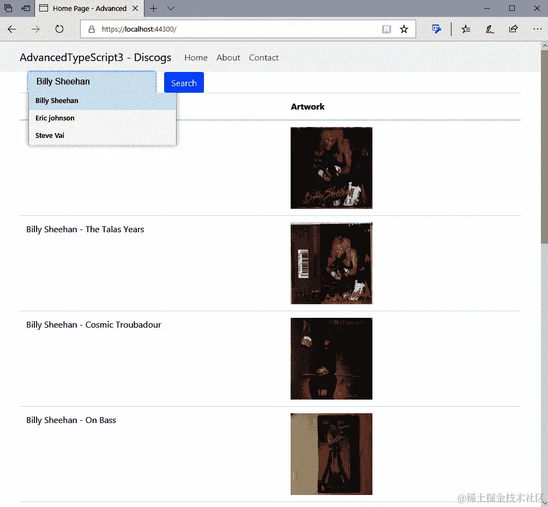
Task: Open the Add notes pen icon
Action: click(489, 29)
